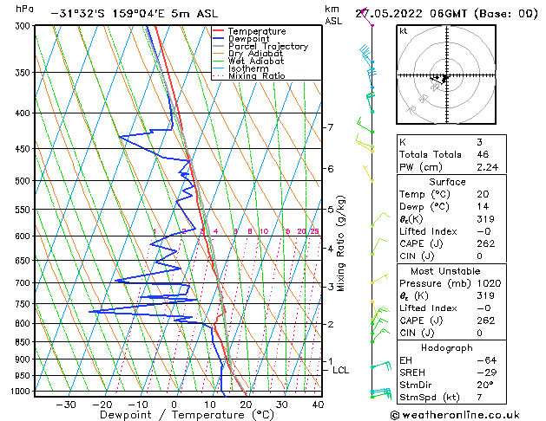Click the blue Dewpoint legend line swatch
The height and width of the screenshot is (421, 546).
coord(219,39)
